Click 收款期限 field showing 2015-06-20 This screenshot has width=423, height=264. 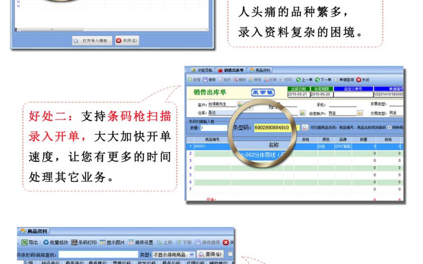321,95
